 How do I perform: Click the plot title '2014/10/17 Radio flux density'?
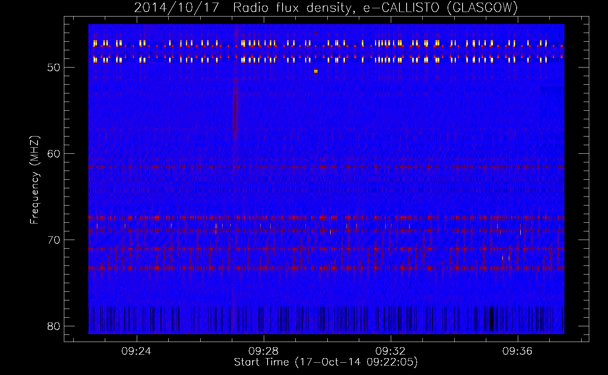[244, 7]
